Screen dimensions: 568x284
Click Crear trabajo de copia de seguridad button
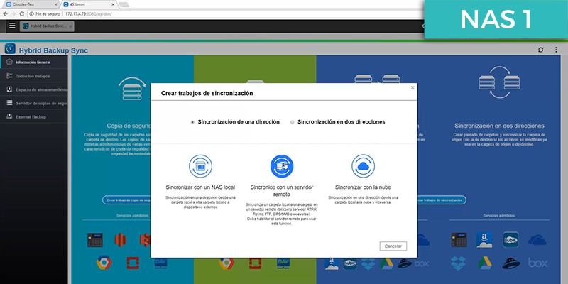[126, 200]
